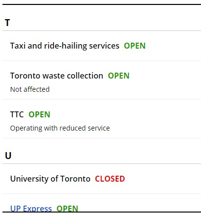Click the Taxi and ride-hailing services entry
Image resolution: width=201 pixels, height=214 pixels.
(x=65, y=46)
